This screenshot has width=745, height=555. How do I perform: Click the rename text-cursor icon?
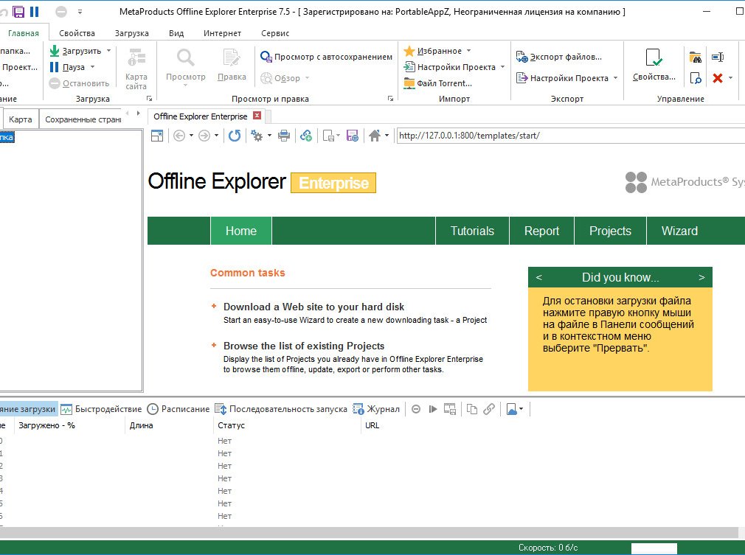tap(718, 57)
